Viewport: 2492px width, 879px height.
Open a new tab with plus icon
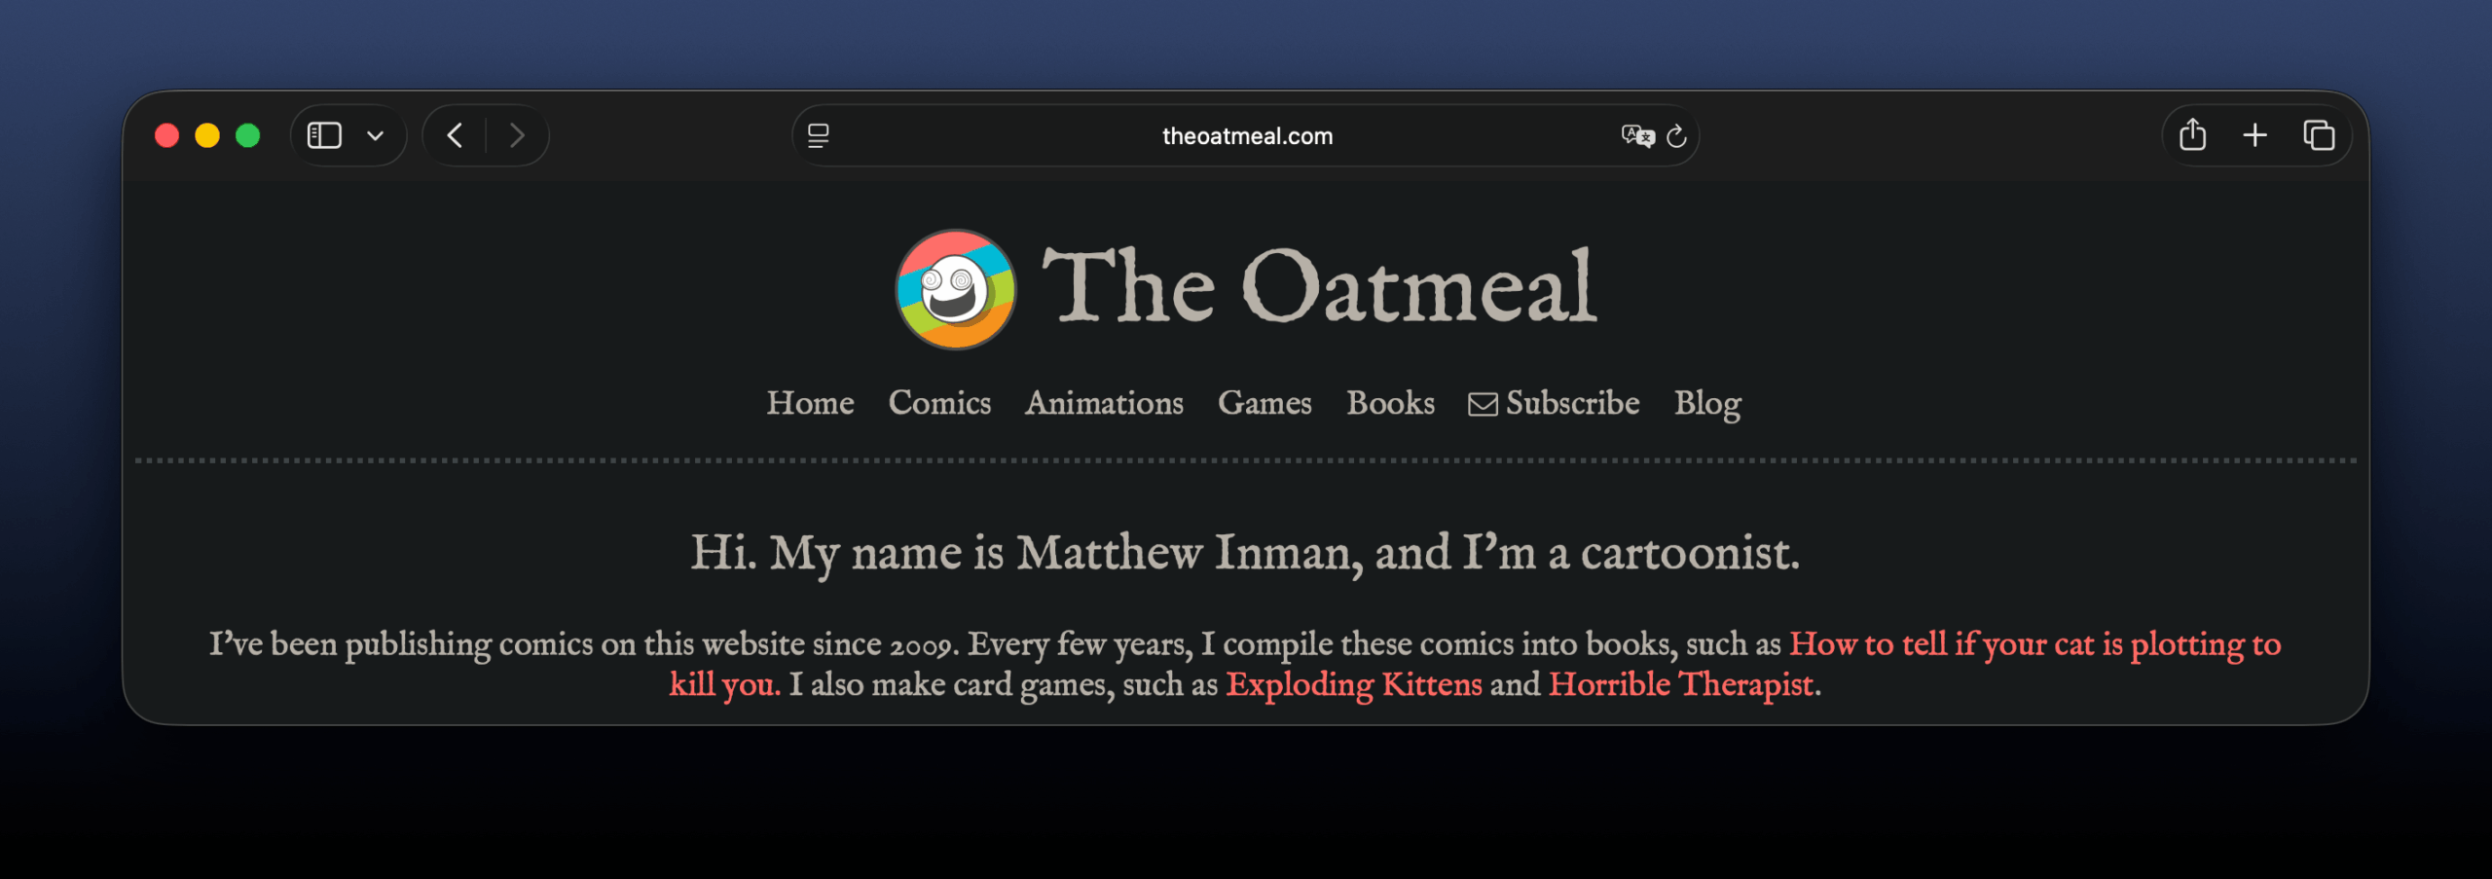pos(2254,135)
